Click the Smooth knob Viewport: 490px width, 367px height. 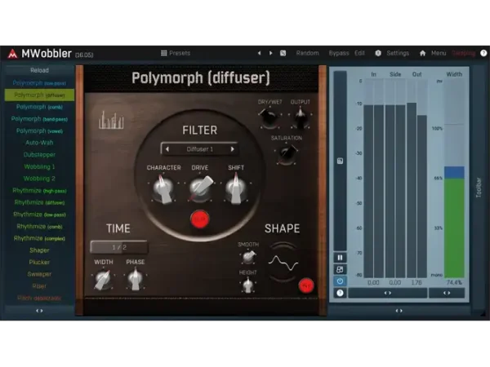248,257
